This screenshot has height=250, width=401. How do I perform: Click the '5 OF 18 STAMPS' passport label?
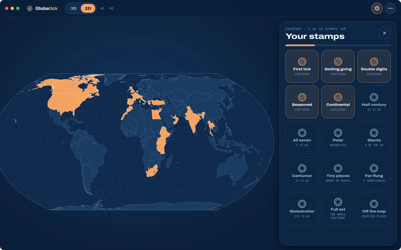(323, 29)
